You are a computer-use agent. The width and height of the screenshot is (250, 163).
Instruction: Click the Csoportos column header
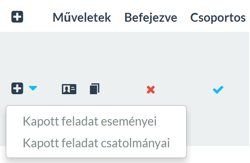[x=218, y=18]
